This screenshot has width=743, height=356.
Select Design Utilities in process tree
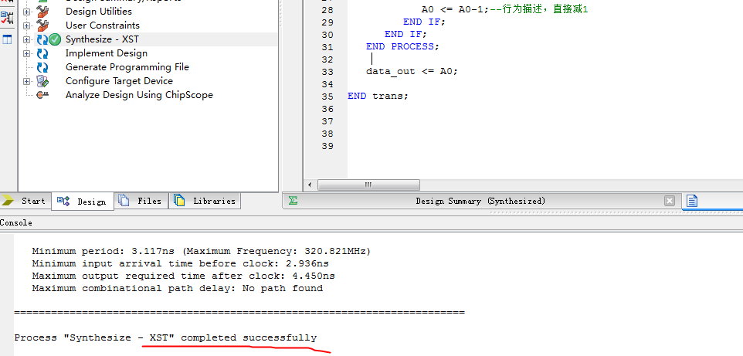pyautogui.click(x=99, y=12)
